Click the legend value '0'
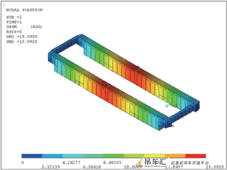The height and width of the screenshot is (170, 227). (23, 163)
